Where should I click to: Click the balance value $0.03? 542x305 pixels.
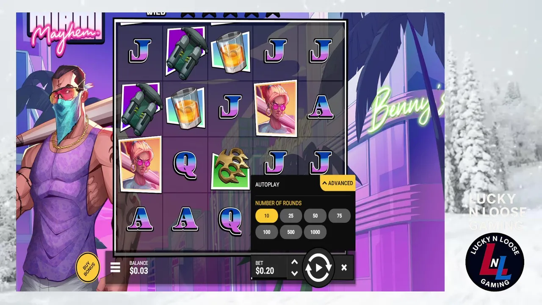coord(139,271)
